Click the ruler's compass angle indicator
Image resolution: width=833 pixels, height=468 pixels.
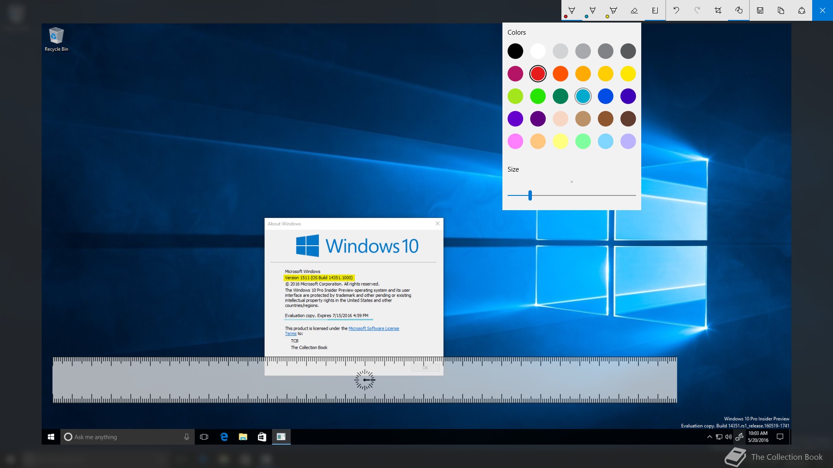(x=365, y=380)
